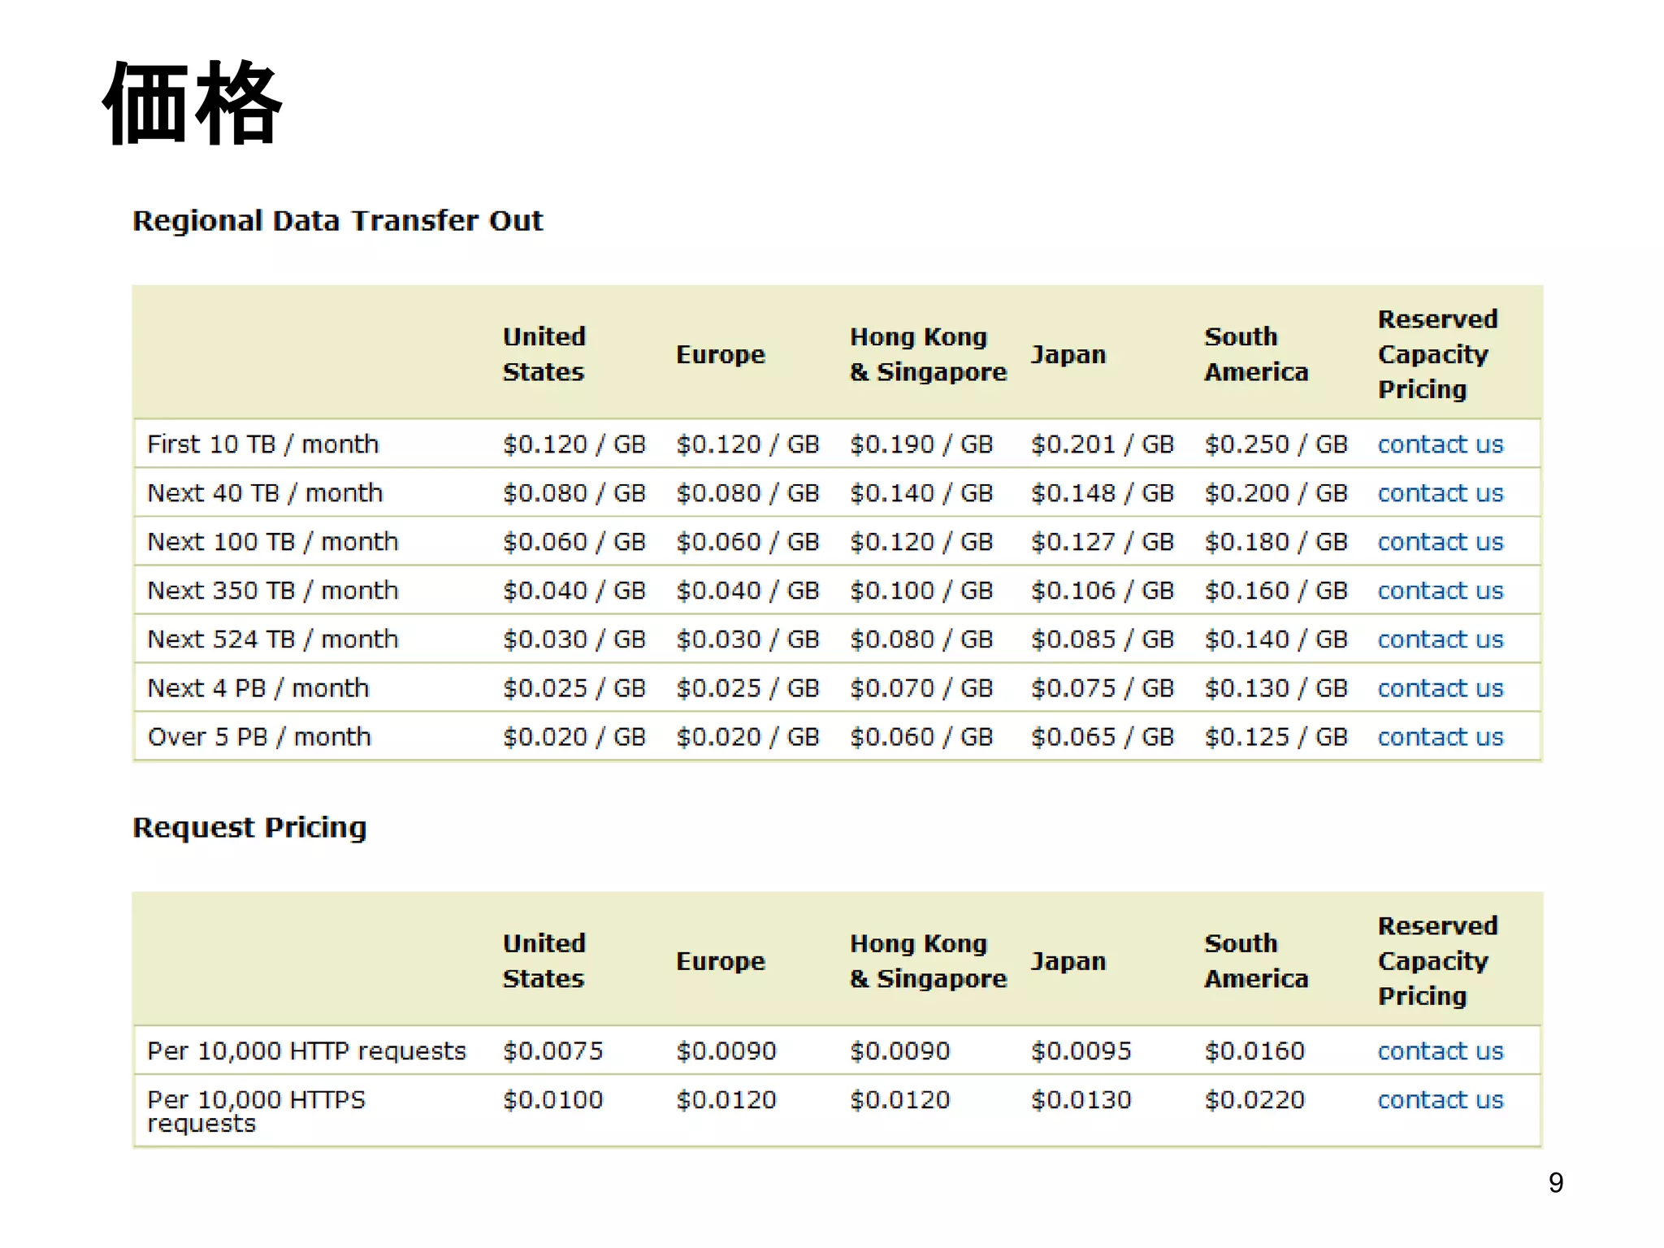The image size is (1664, 1248).
Task: Click slide page number 9
Action: click(x=1555, y=1183)
